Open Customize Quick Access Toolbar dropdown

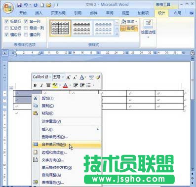(57, 5)
